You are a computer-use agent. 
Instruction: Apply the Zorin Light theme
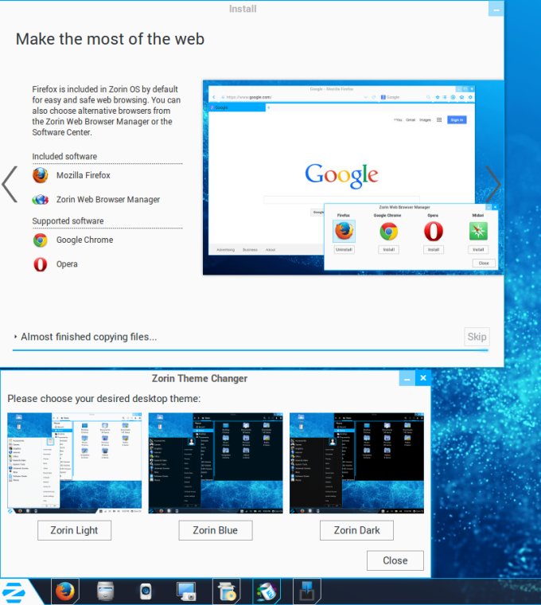pyautogui.click(x=75, y=530)
